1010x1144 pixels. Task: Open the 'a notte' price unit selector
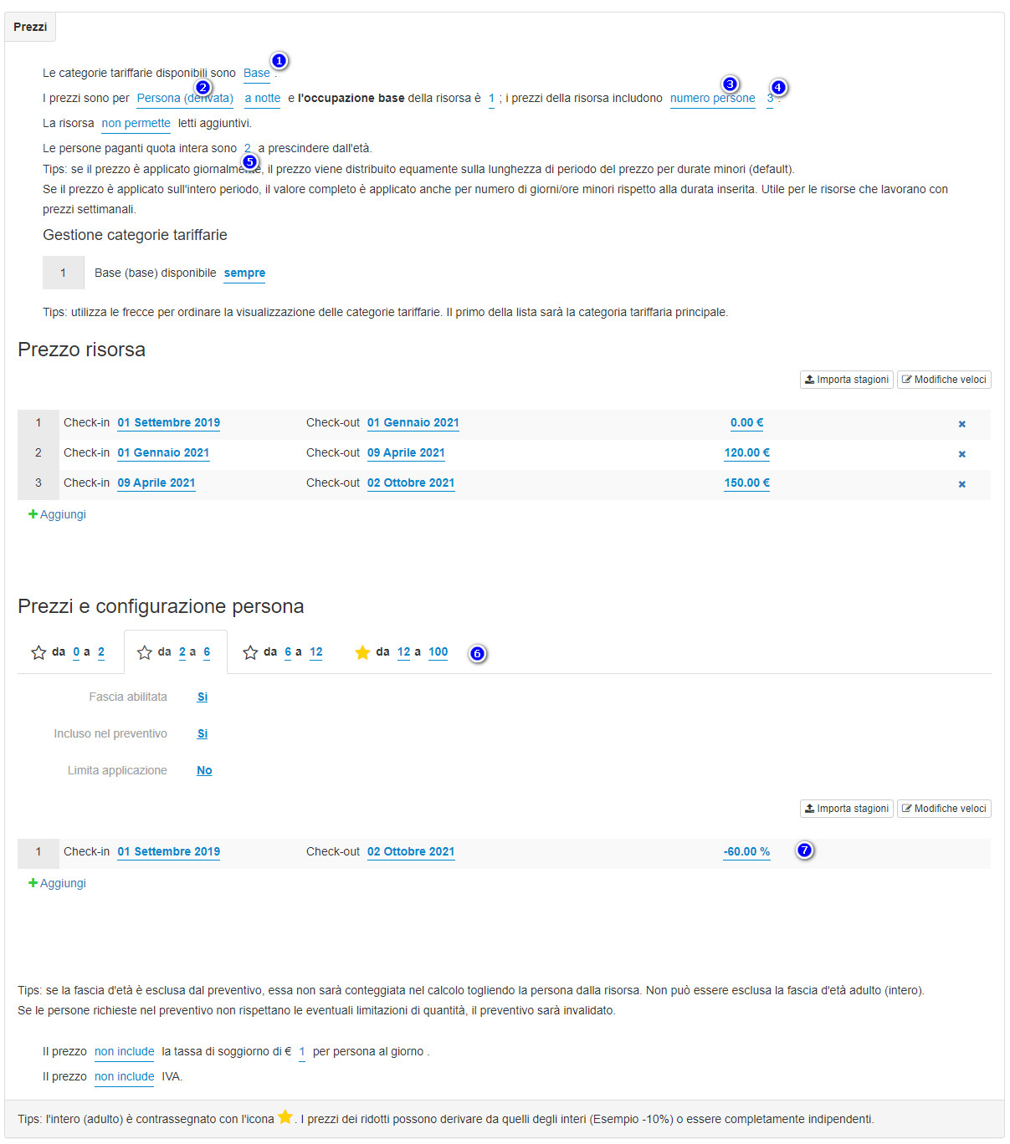pyautogui.click(x=263, y=98)
